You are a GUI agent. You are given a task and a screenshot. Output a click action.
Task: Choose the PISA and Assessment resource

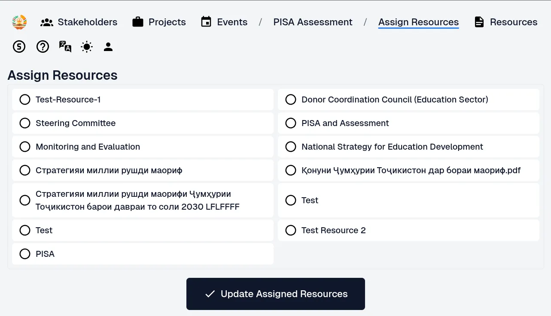click(x=291, y=123)
